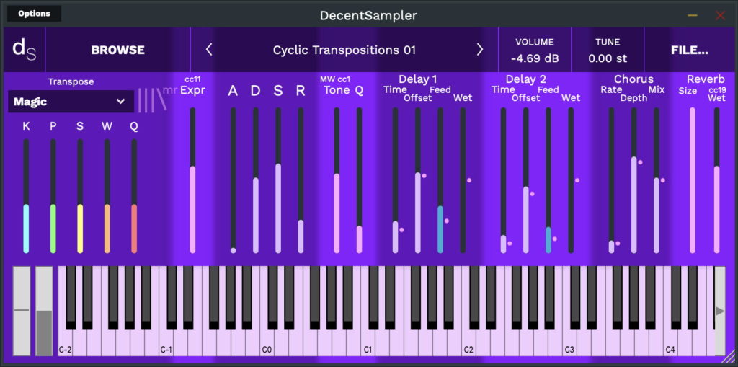738x367 pixels.
Task: Adjust the Delay 2 Feed slider
Action: 548,180
